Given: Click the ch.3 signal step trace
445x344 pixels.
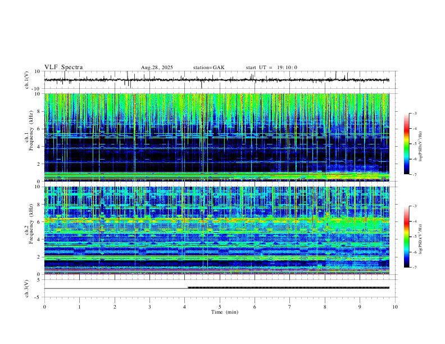Looking at the screenshot, I should click(217, 288).
